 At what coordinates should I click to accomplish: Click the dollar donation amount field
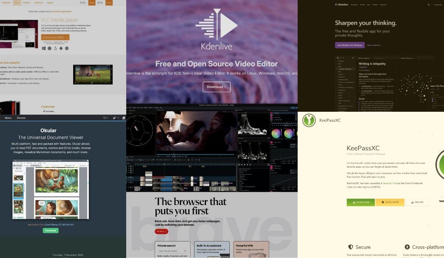[x=100, y=2]
